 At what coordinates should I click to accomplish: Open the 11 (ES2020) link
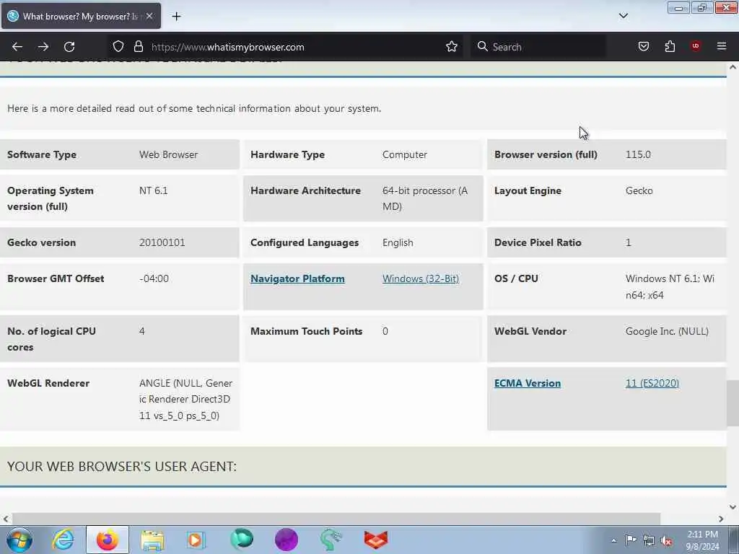click(x=652, y=383)
